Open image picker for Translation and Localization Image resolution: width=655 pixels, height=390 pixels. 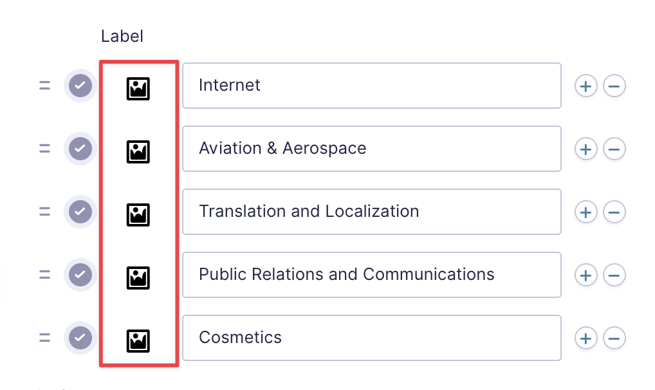point(138,215)
